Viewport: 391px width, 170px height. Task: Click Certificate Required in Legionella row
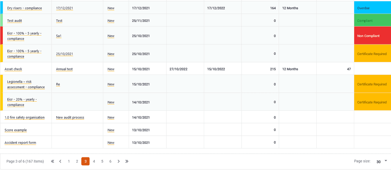[373, 84]
